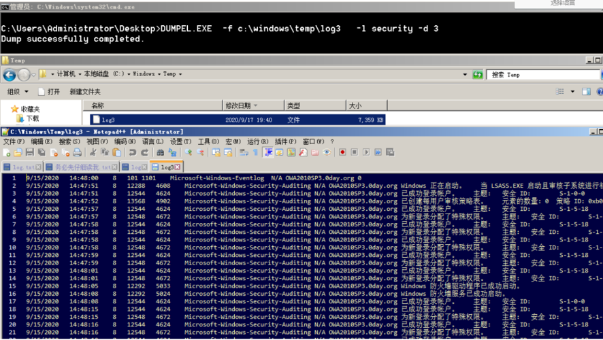The height and width of the screenshot is (340, 603).
Task: Switch to the 务必先仔细读我.txt tab
Action: pyautogui.click(x=82, y=167)
